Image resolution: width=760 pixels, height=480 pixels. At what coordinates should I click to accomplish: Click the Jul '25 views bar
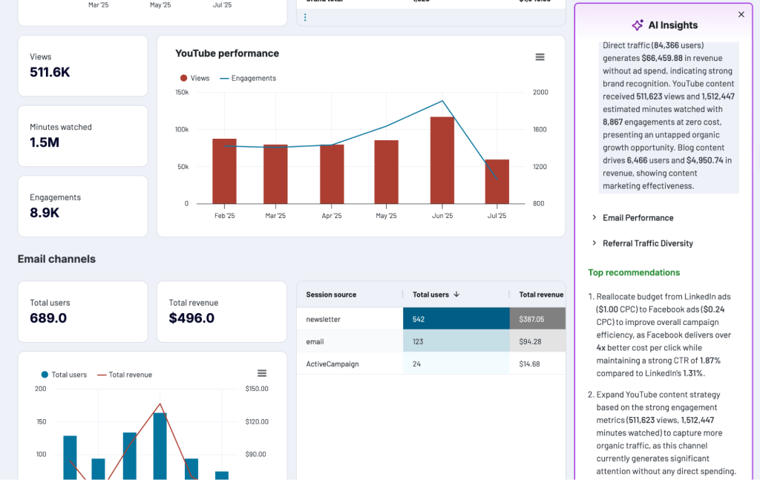coord(497,182)
